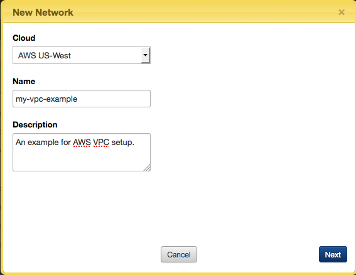
Task: Close the New Network dialog
Action: [341, 13]
